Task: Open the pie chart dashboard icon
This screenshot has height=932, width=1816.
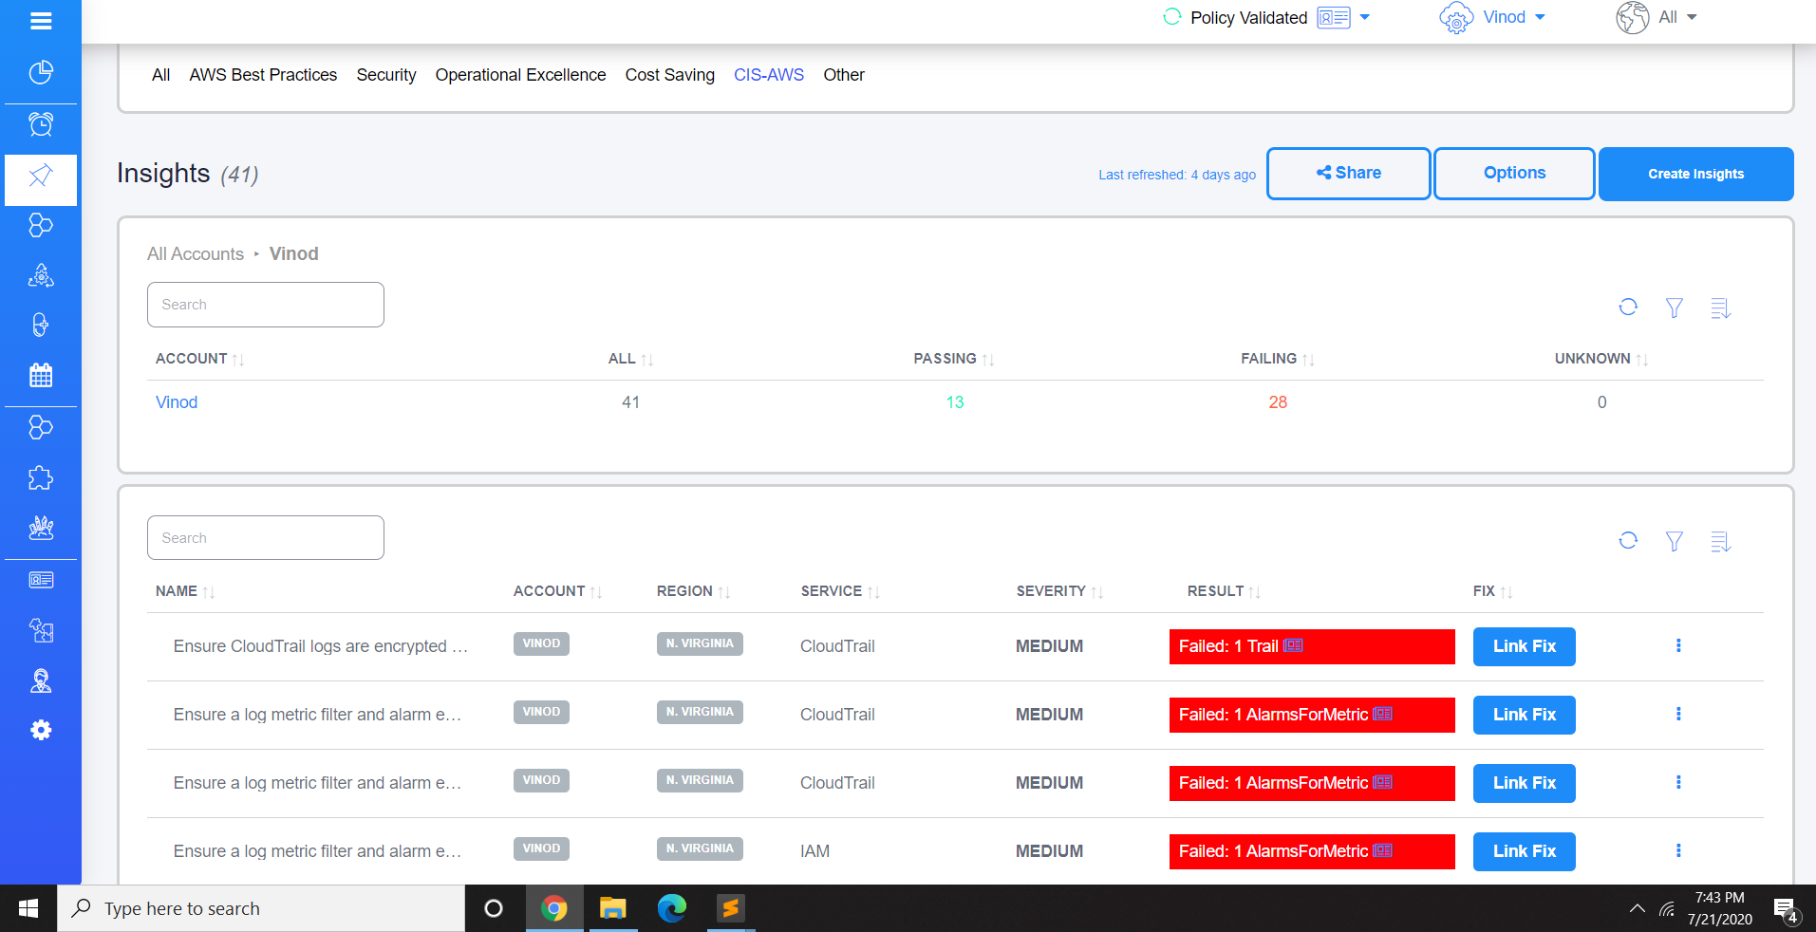Action: (41, 73)
